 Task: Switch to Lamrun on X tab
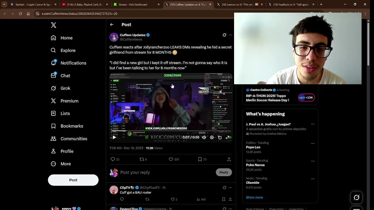point(240,4)
